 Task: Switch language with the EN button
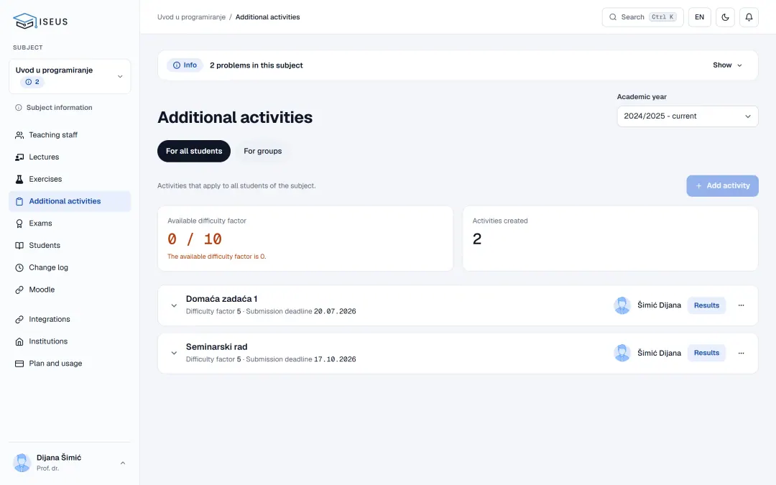[x=699, y=17]
